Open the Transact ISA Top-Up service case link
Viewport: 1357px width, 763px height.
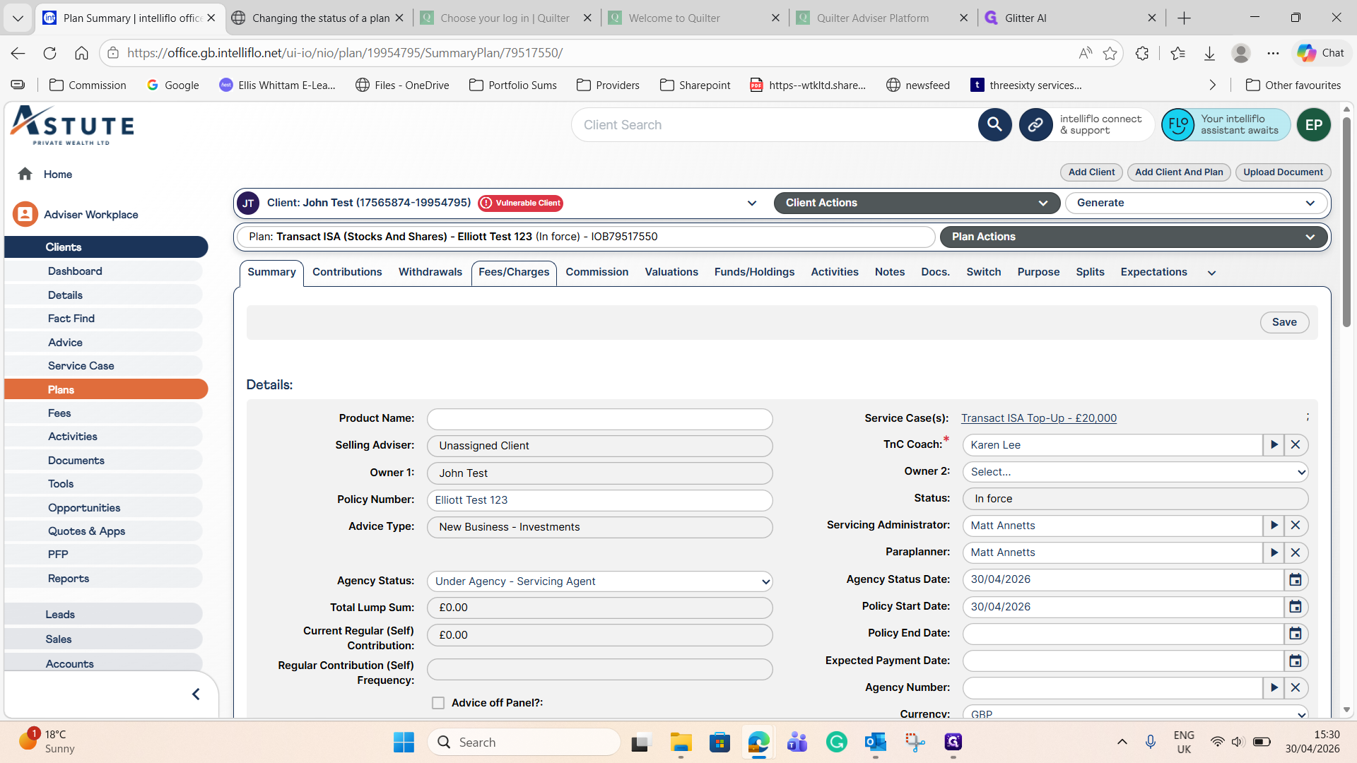(1039, 418)
